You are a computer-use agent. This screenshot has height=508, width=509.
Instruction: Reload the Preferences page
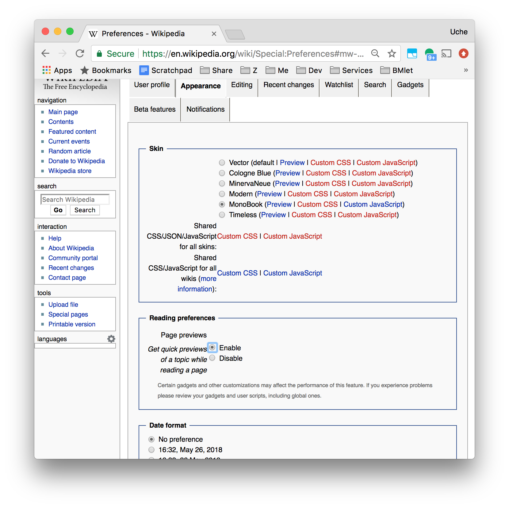tap(80, 53)
